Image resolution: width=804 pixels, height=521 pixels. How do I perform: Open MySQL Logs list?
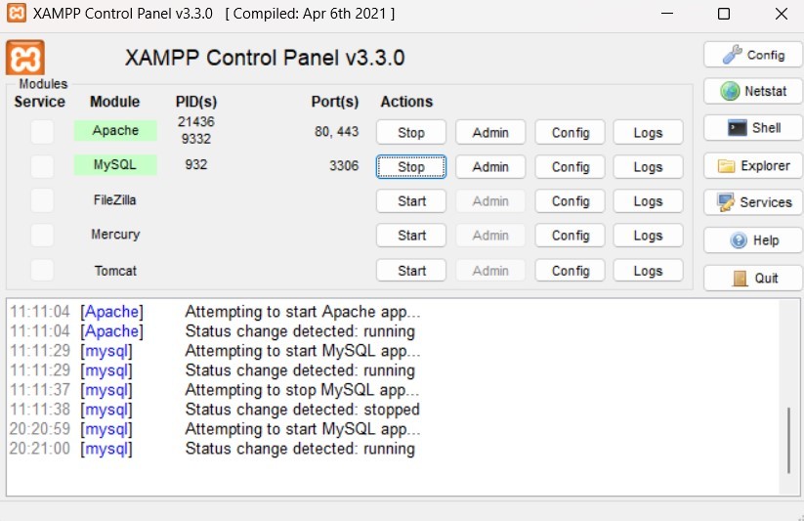coord(648,167)
